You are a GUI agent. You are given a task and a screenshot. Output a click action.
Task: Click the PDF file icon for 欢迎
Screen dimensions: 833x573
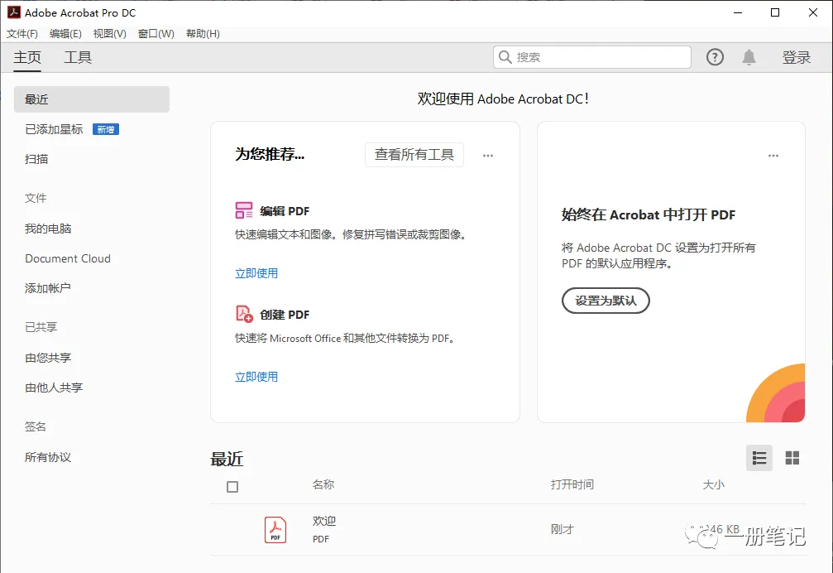275,530
